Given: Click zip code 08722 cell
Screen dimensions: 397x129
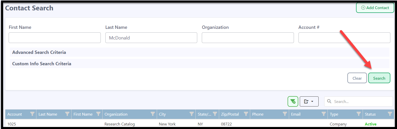Looking at the screenshot, I should pos(226,124).
